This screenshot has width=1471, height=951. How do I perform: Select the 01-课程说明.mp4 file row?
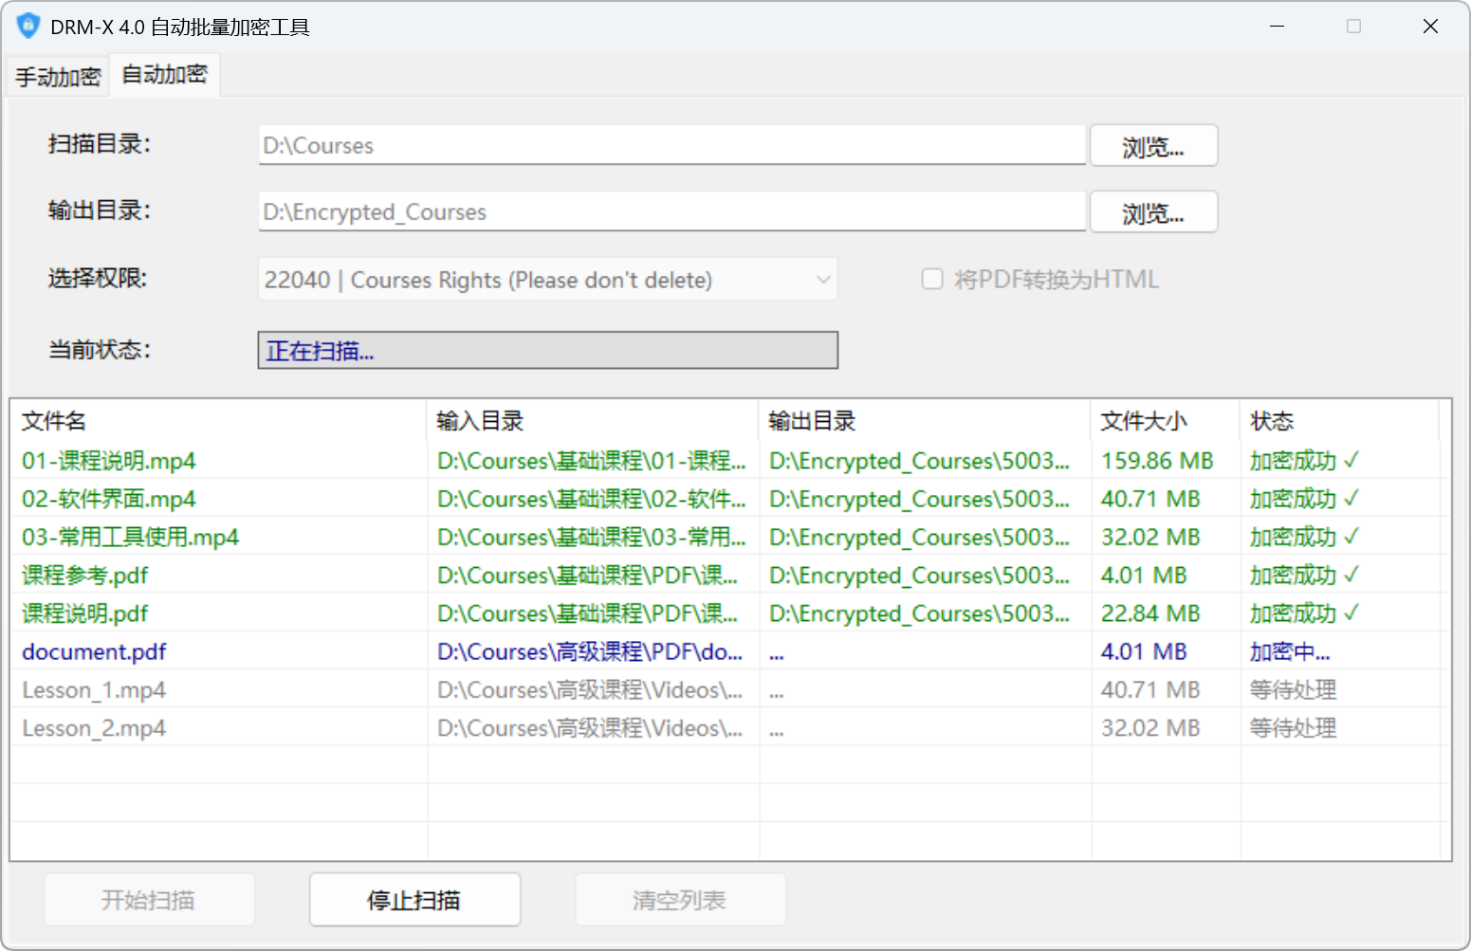(109, 462)
